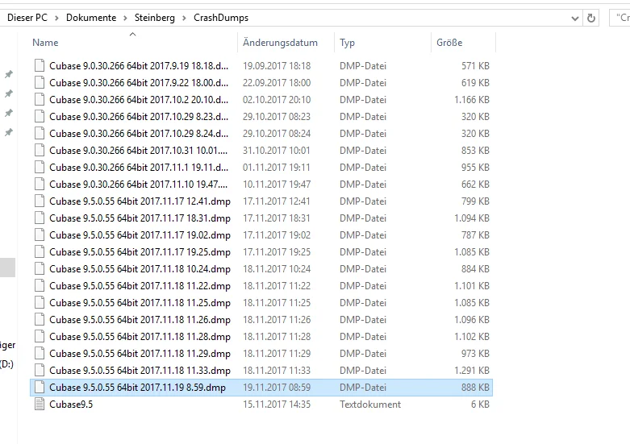Click date 18.11.2017 10:24

pyautogui.click(x=277, y=269)
